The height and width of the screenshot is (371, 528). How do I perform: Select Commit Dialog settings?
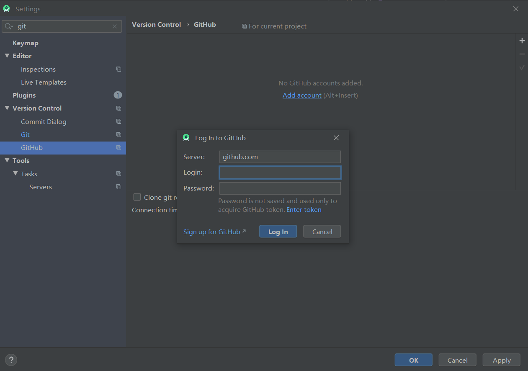tap(44, 121)
